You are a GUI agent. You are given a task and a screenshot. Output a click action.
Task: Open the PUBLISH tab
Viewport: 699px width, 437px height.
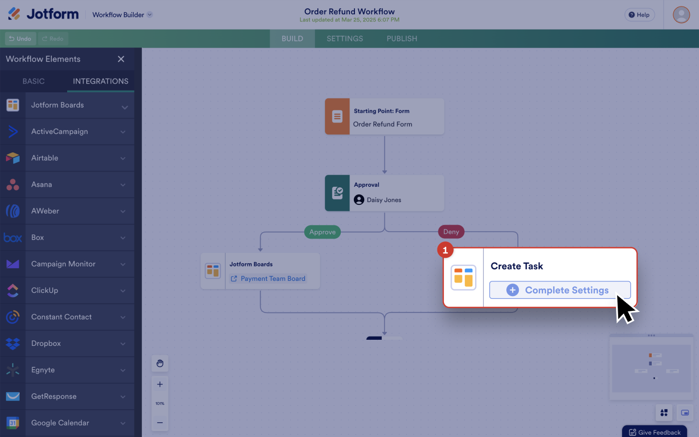pyautogui.click(x=402, y=39)
